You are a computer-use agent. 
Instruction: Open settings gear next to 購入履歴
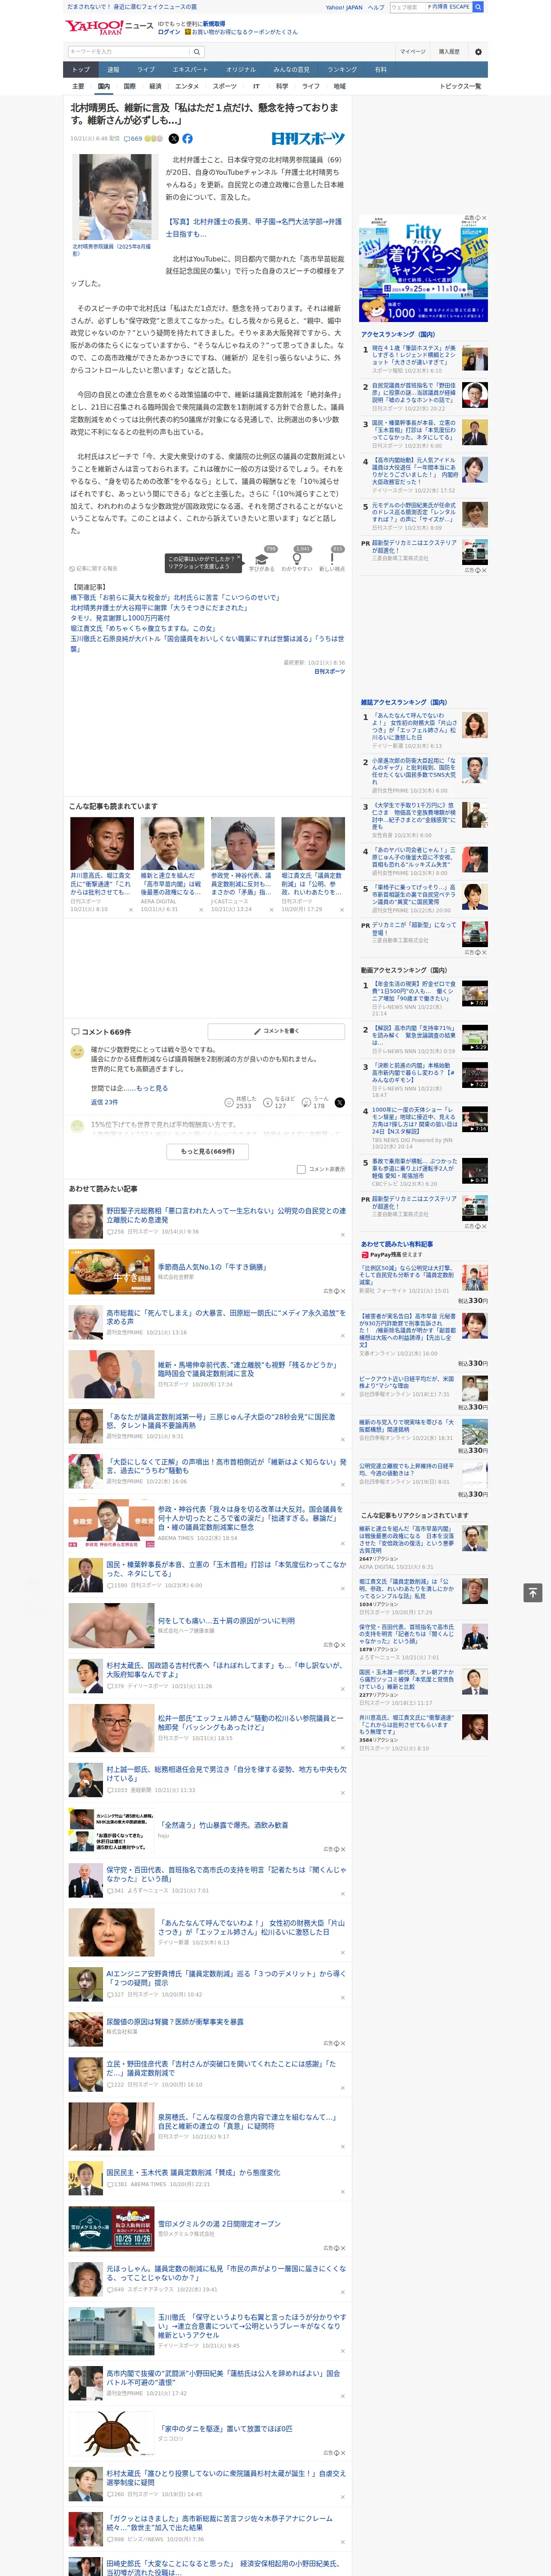[x=478, y=52]
